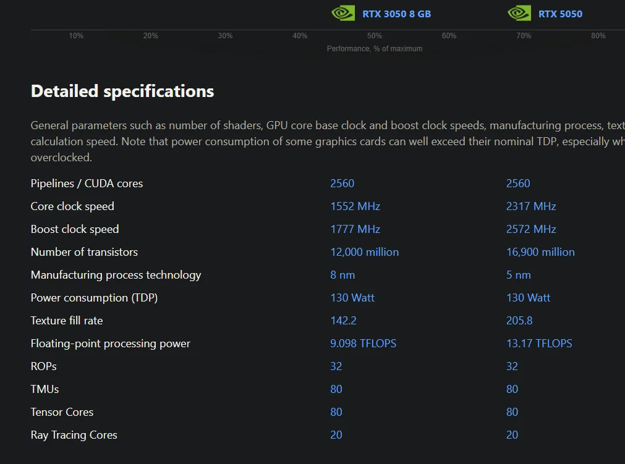
Task: Click the 8 nm manufacturing process value
Action: coord(342,275)
